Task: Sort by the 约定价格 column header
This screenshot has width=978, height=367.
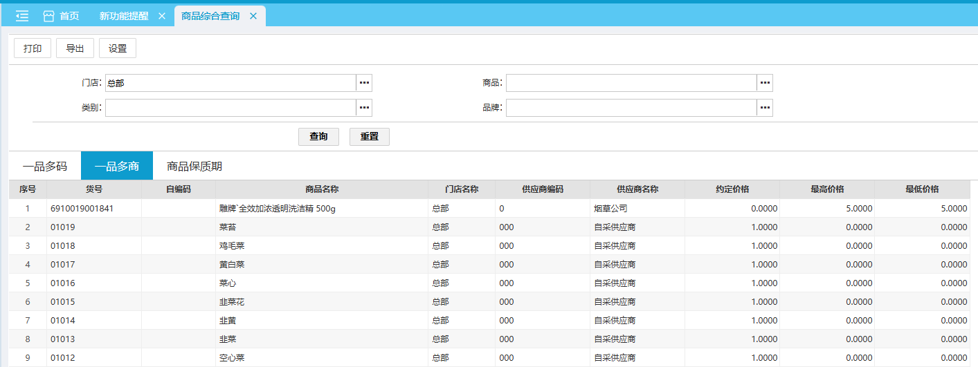Action: [732, 189]
